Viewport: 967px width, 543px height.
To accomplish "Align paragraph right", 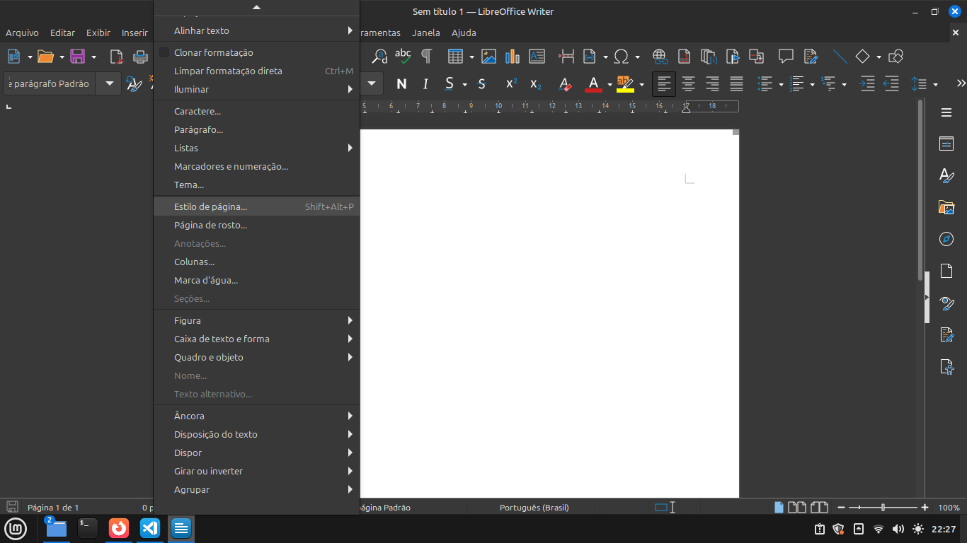I will 712,84.
